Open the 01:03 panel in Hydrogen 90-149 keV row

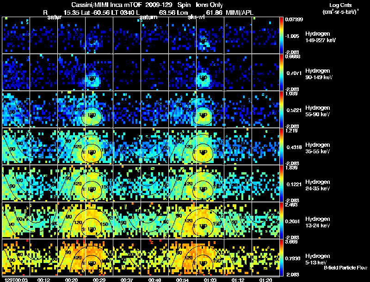[x=210, y=73]
